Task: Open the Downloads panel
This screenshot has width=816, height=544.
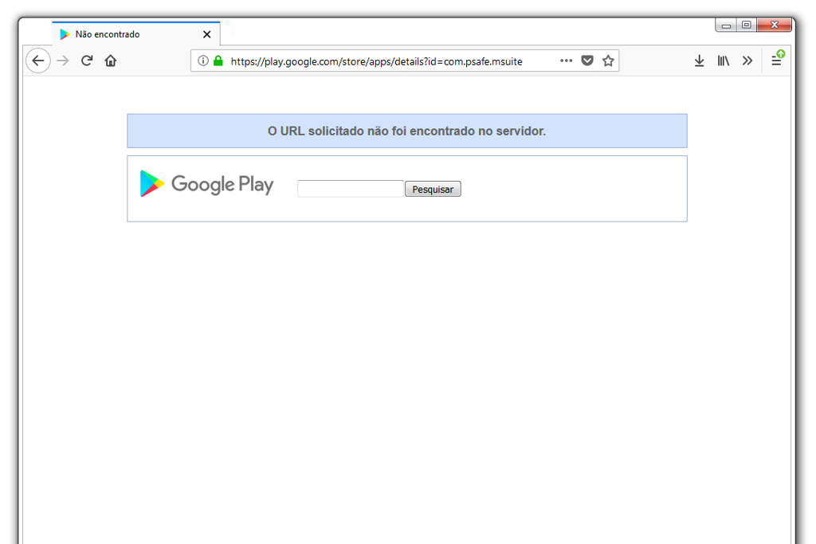Action: click(699, 61)
